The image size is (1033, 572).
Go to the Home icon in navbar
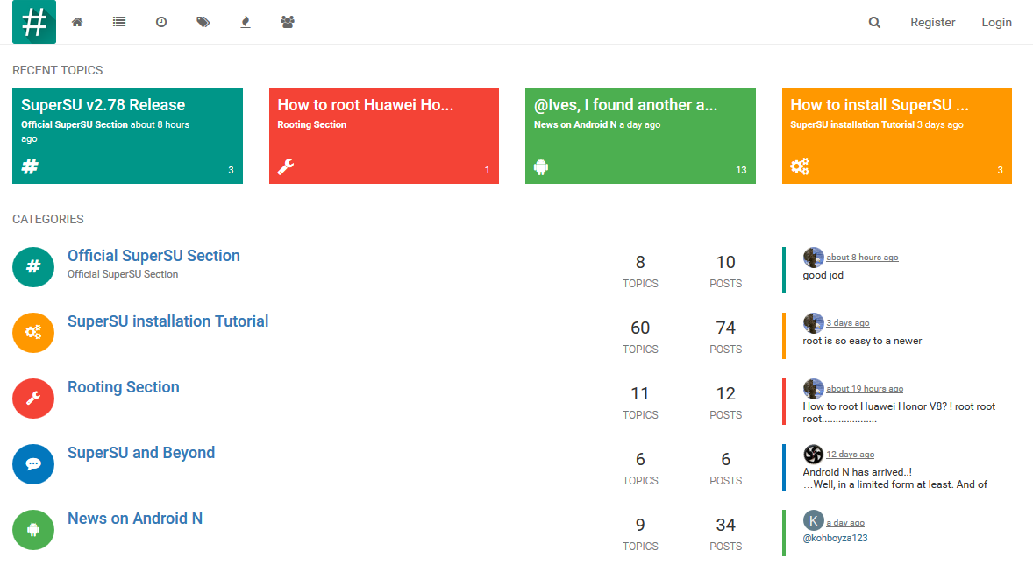click(x=77, y=23)
